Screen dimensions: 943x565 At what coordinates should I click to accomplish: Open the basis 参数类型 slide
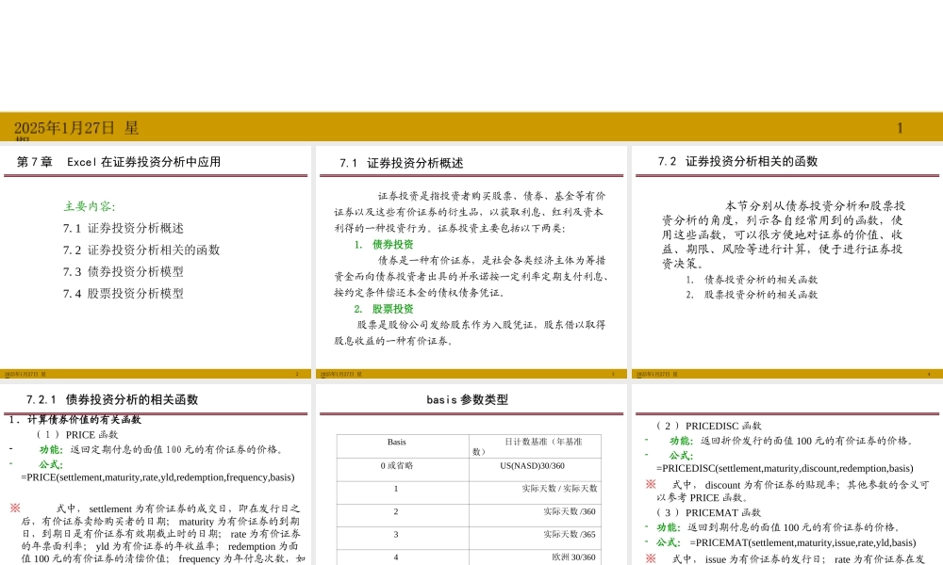466,397
